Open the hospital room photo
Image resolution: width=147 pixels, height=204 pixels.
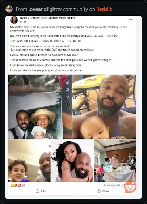pyautogui.click(x=115, y=161)
